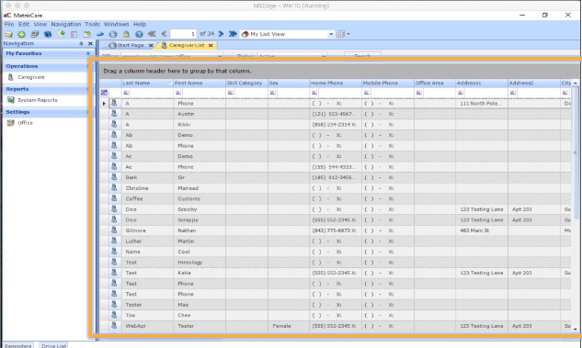
Task: Open System Reports in navigation
Action: (38, 100)
